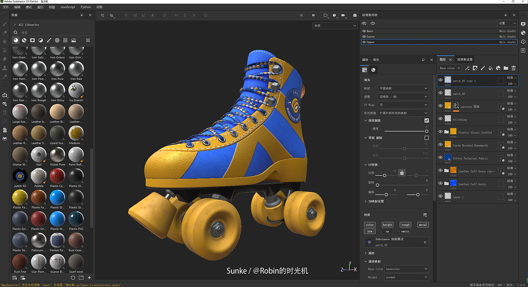This screenshot has height=287, width=528.
Task: Add a new folder in the Layers panel
Action: click(x=506, y=68)
